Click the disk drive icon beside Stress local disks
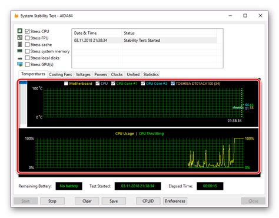279x218 pixels. [20, 58]
